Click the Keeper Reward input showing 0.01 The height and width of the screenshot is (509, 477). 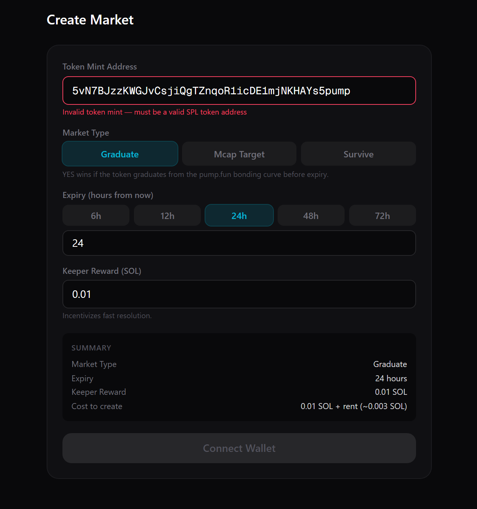(x=239, y=294)
